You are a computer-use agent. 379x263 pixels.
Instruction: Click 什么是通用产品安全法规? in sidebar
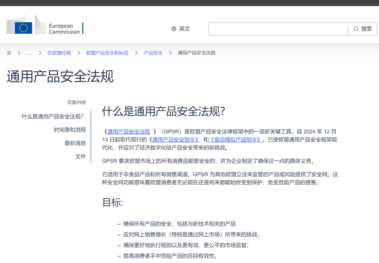point(52,116)
